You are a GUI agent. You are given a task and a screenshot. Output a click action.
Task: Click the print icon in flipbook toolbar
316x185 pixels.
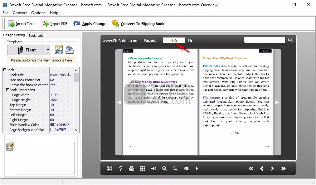[132, 168]
